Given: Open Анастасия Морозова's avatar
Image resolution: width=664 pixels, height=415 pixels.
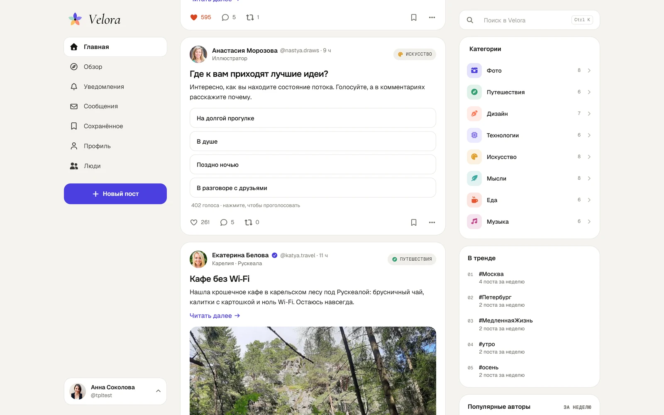Looking at the screenshot, I should pyautogui.click(x=198, y=54).
